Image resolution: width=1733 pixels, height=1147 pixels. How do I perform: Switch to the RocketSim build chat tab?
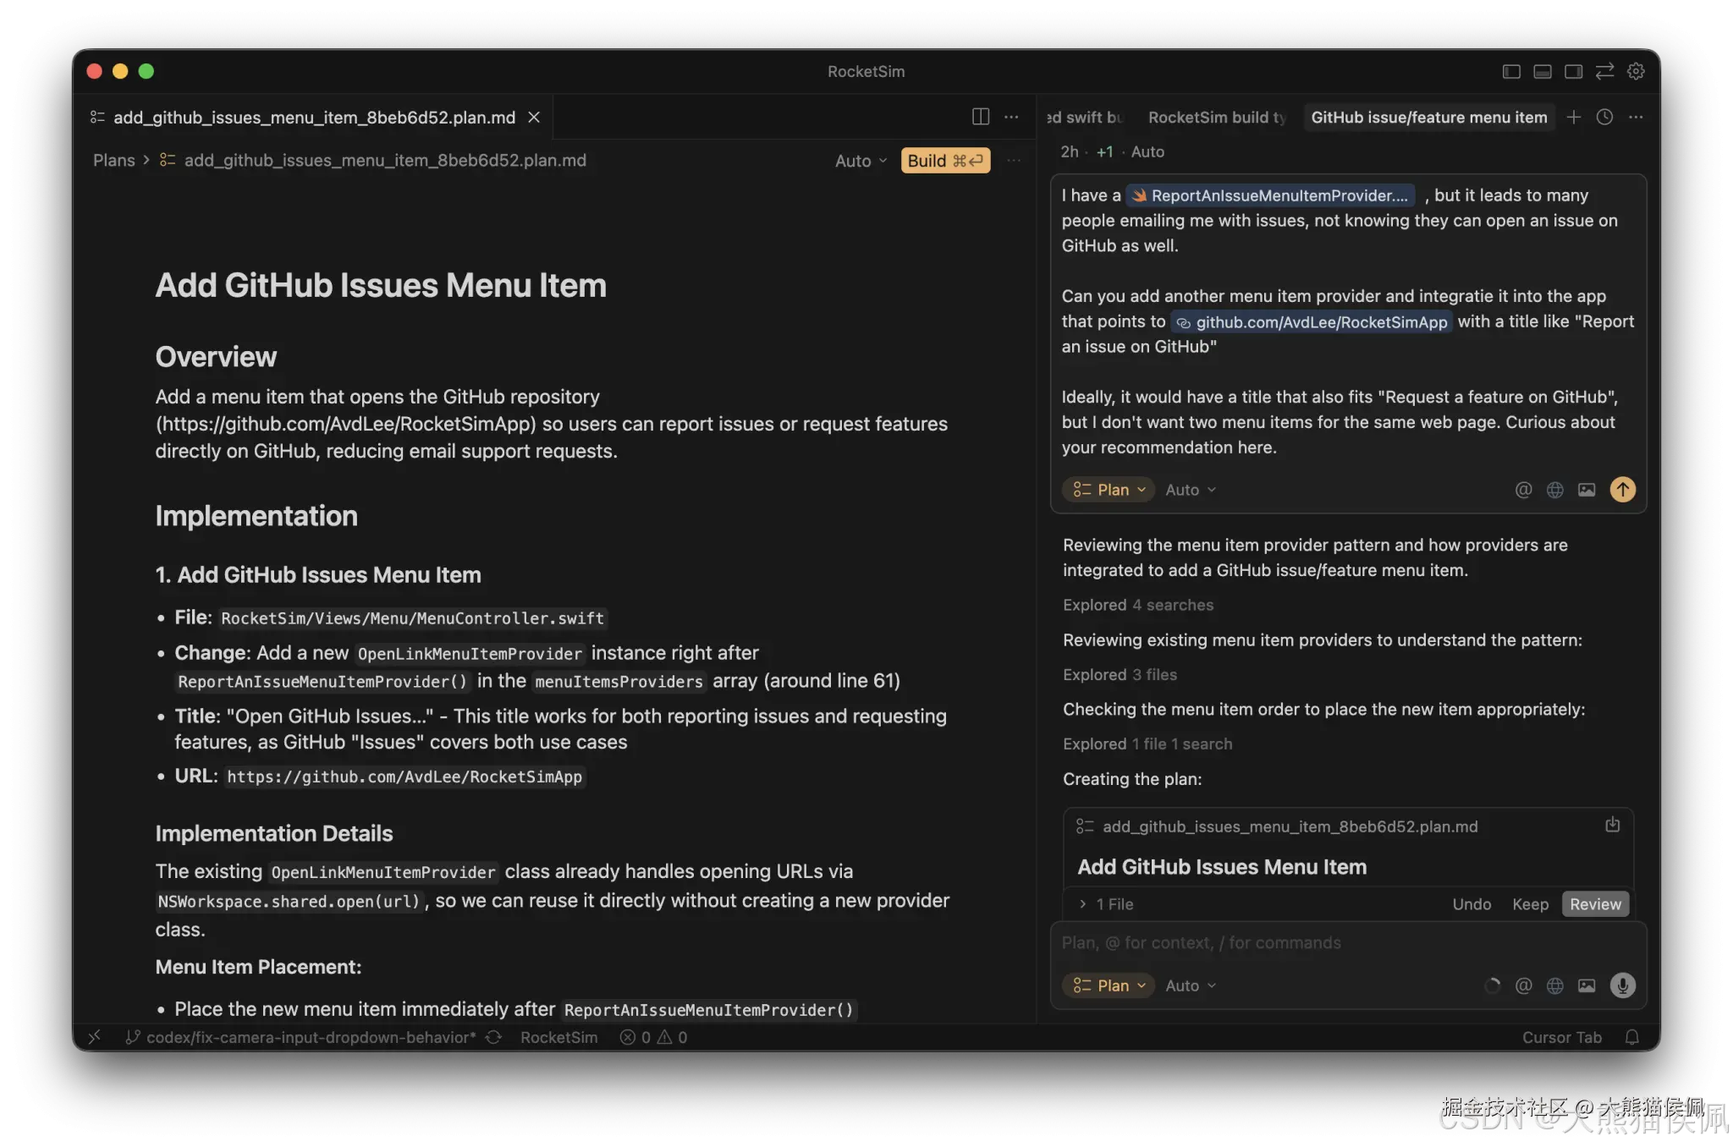click(1217, 118)
